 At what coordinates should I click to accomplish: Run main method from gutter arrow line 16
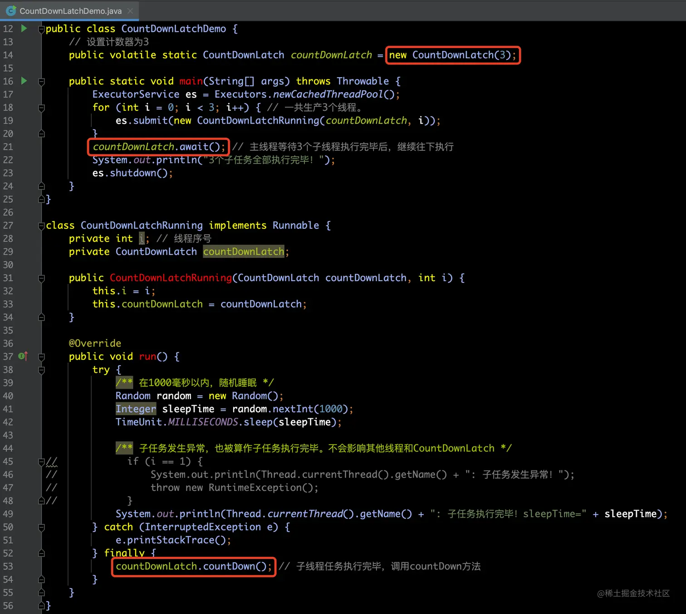tap(24, 81)
